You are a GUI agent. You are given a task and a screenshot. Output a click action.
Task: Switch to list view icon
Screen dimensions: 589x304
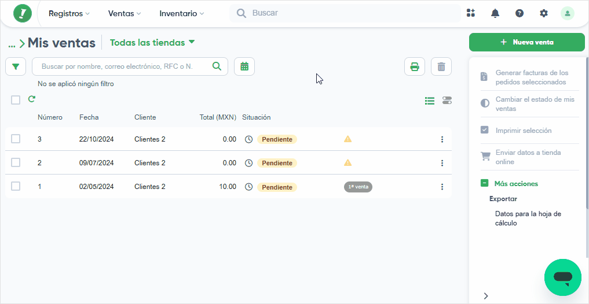click(430, 101)
